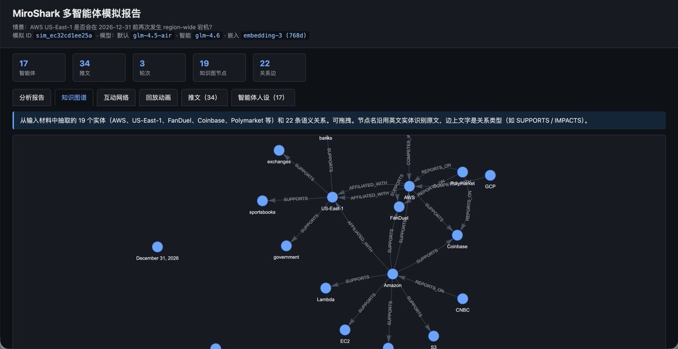The height and width of the screenshot is (349, 678).
Task: Click the S3 node
Action: [x=433, y=336]
